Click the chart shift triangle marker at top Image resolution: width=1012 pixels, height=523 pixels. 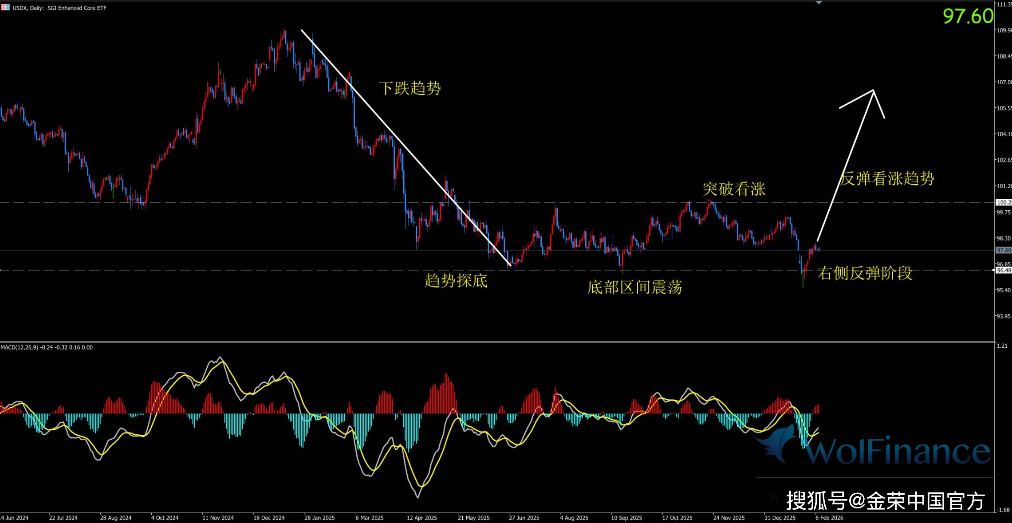click(x=819, y=3)
